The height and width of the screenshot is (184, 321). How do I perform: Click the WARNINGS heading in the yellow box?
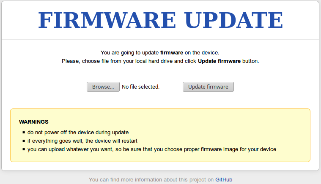(34, 122)
